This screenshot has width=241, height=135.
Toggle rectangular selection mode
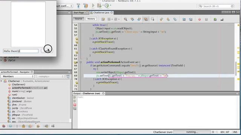tap(153, 19)
